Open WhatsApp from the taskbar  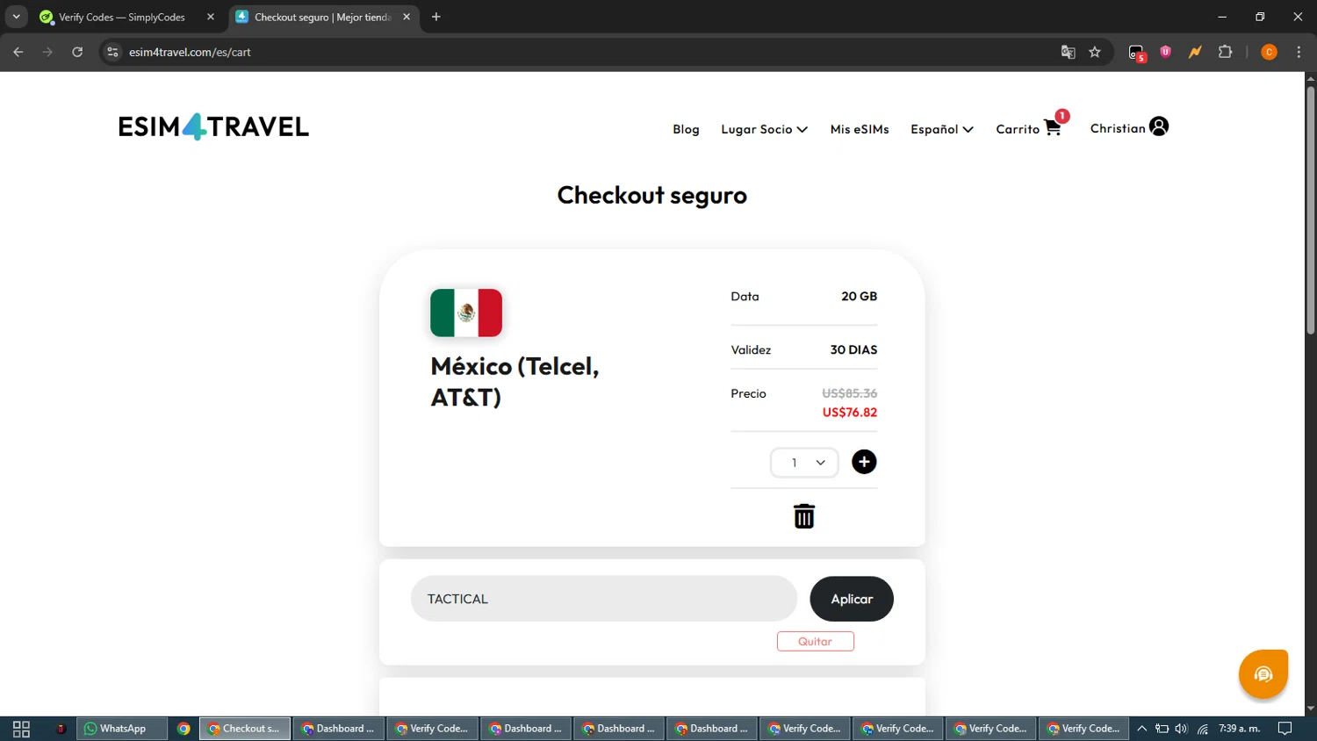coord(122,729)
